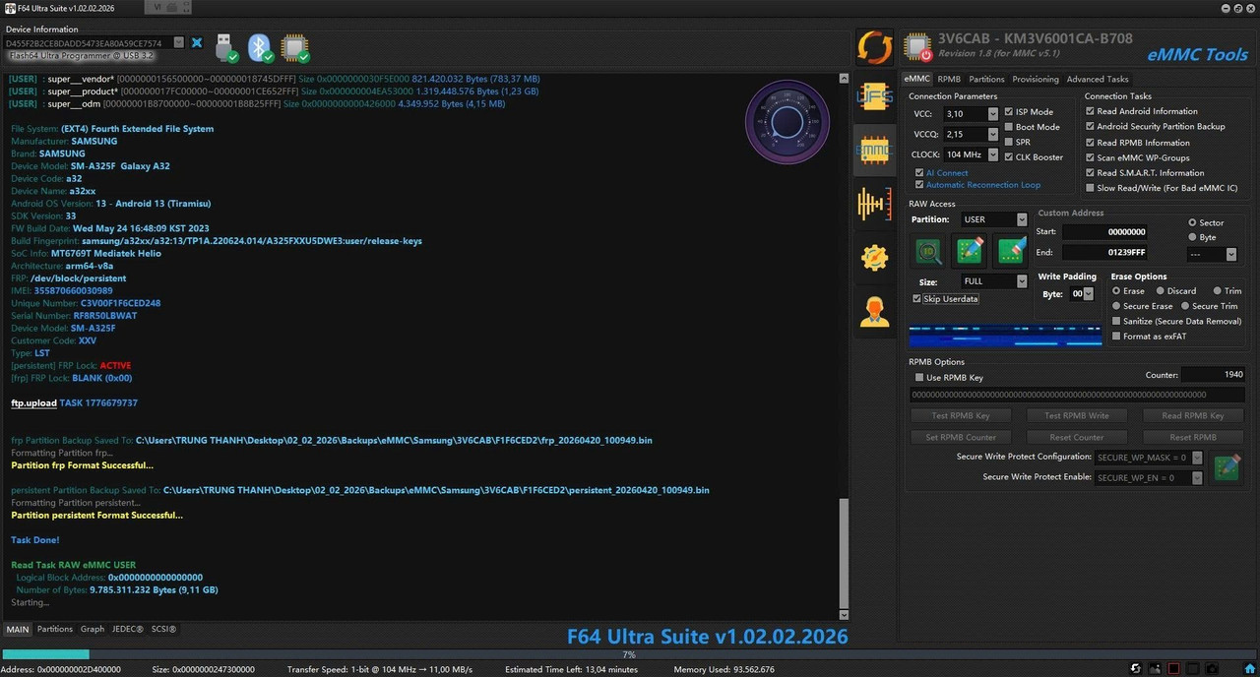Click the USB connection status icon
This screenshot has height=677, width=1260.
226,47
